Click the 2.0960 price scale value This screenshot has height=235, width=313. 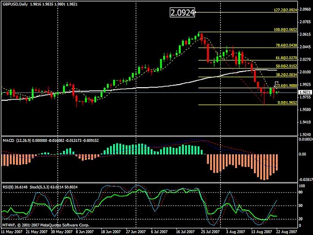[305, 9]
